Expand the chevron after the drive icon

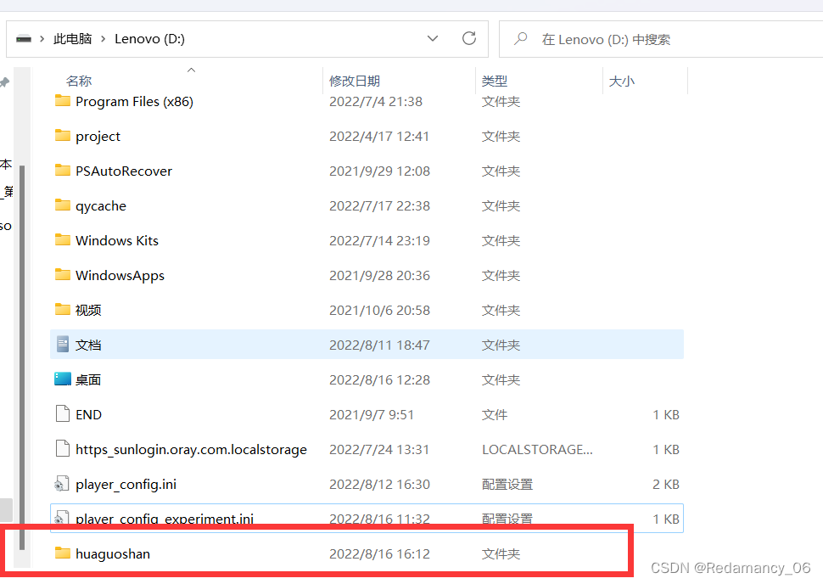tap(42, 39)
